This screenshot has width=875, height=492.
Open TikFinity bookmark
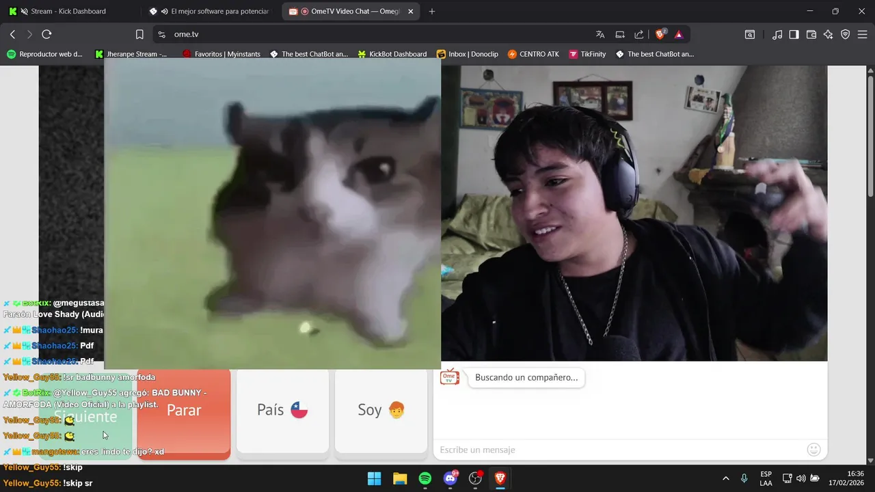pyautogui.click(x=587, y=54)
